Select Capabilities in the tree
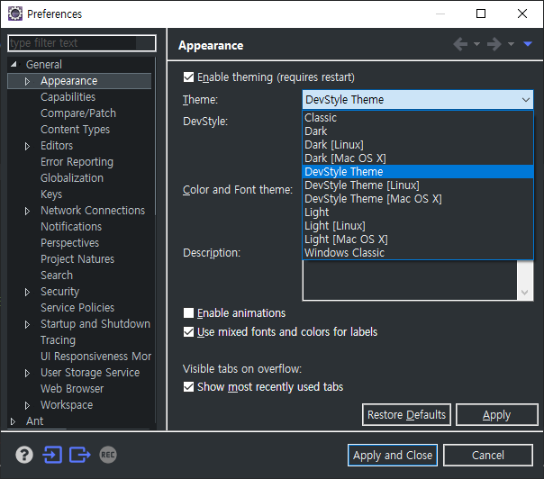The image size is (544, 479). click(x=68, y=97)
